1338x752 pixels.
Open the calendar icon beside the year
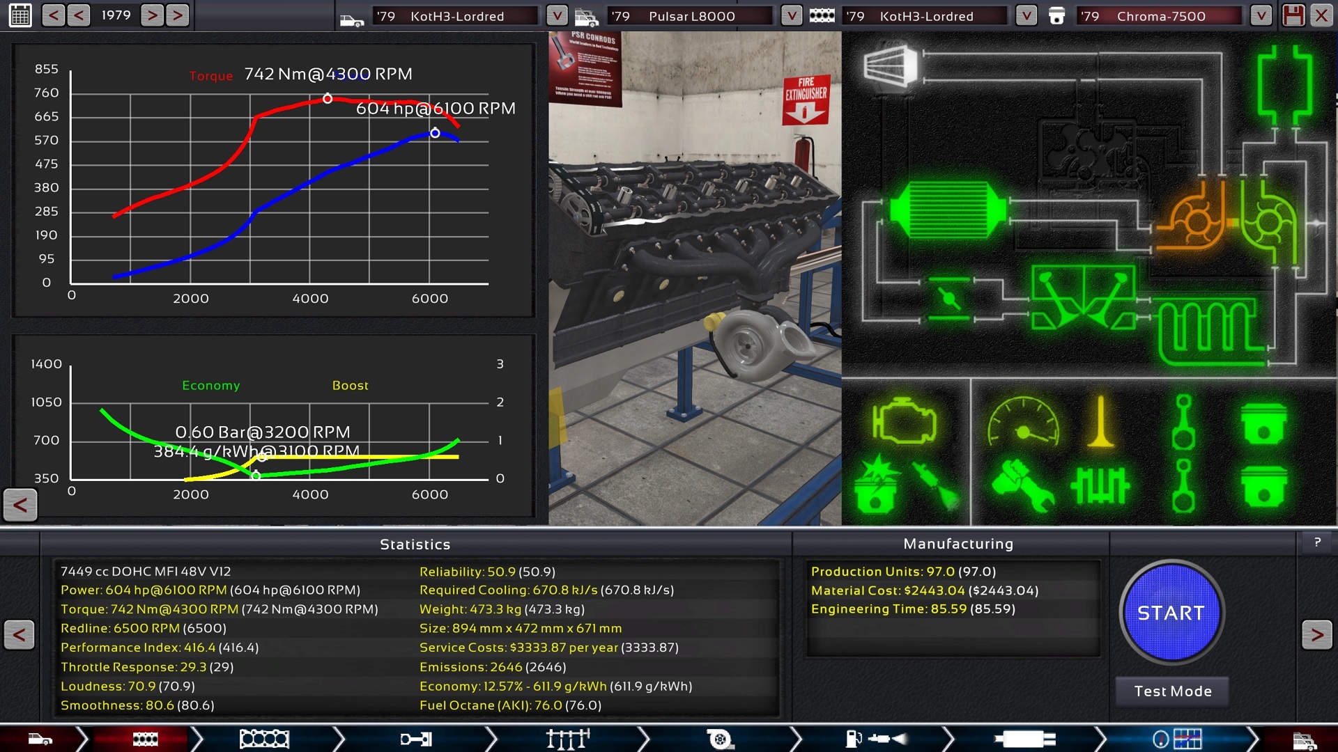pyautogui.click(x=20, y=15)
